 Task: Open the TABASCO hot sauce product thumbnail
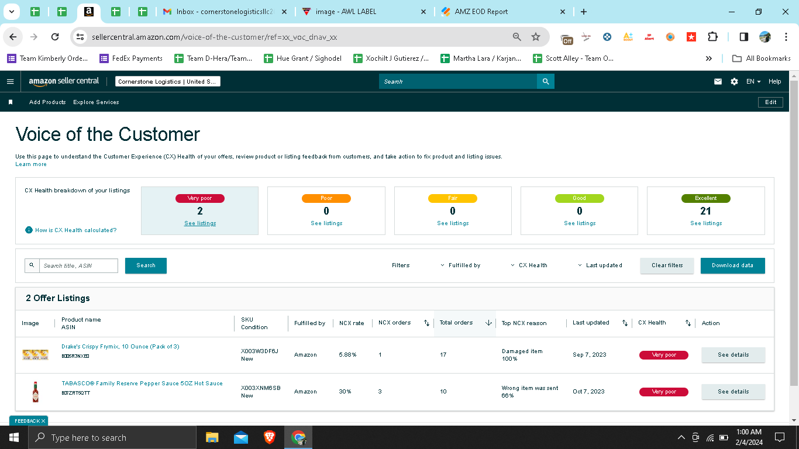35,392
